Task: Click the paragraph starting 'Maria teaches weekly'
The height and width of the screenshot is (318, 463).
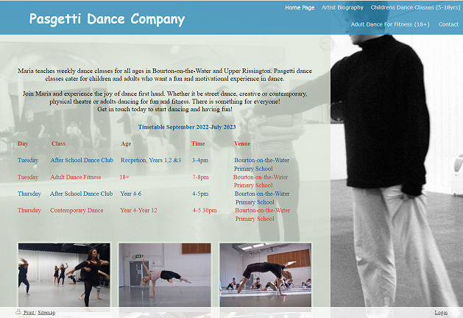Action: [x=165, y=74]
